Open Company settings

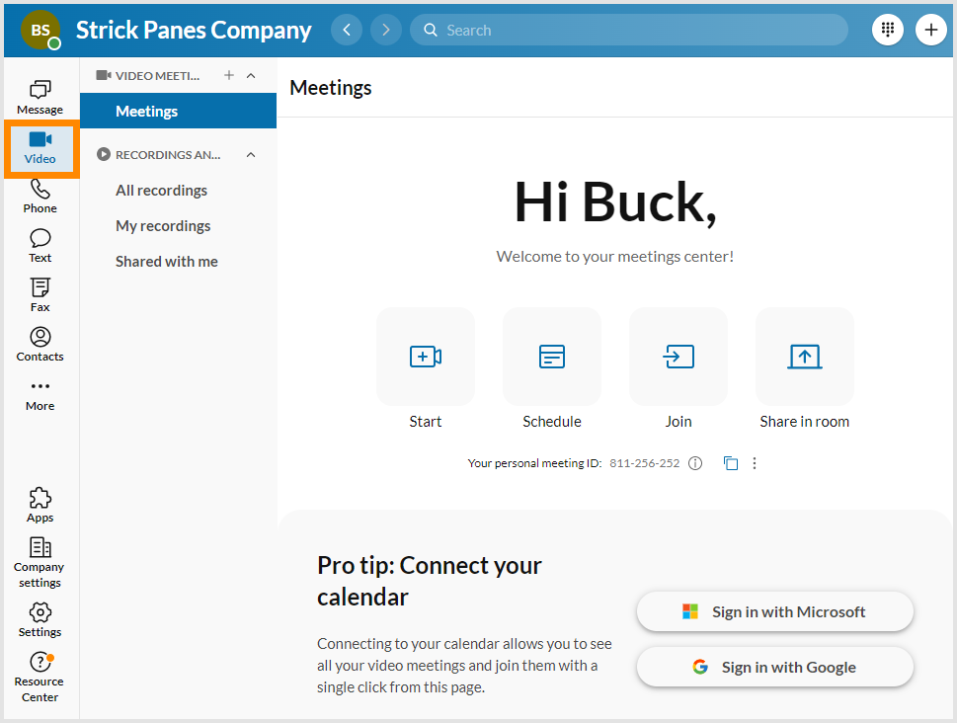40,561
